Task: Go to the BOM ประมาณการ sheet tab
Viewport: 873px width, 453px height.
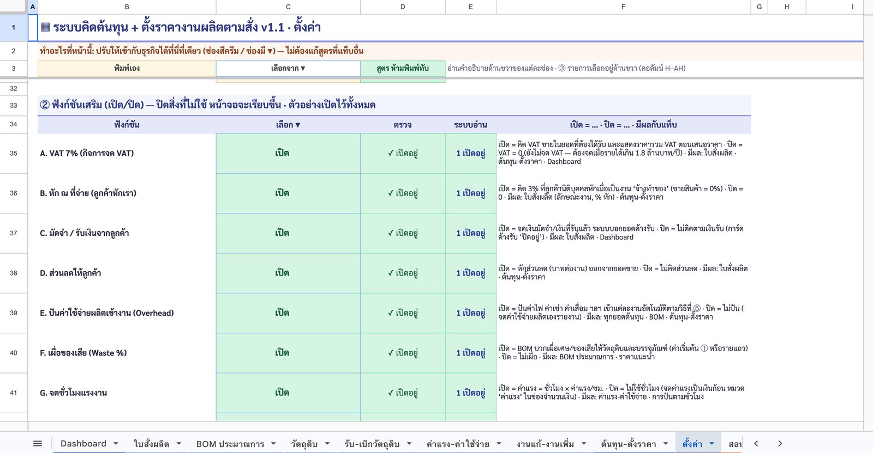Action: tap(230, 444)
